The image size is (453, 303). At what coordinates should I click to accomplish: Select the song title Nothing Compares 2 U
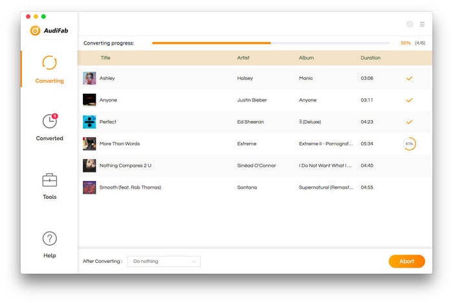tap(126, 165)
